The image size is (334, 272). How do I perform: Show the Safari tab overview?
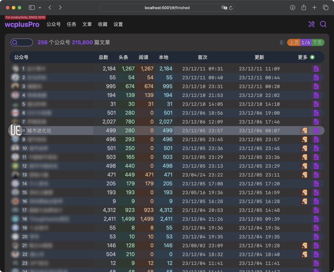point(325,8)
